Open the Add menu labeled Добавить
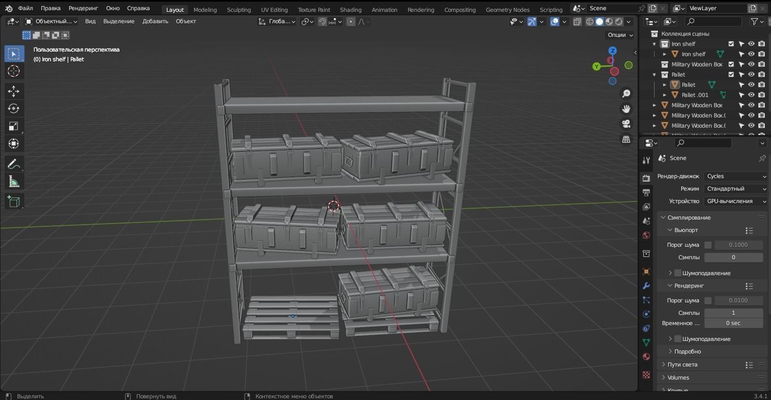 [x=156, y=22]
